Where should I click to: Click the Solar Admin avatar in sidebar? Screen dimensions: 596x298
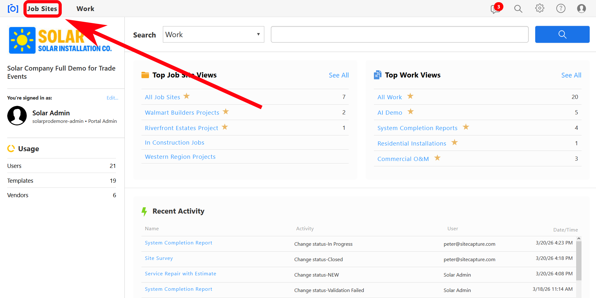click(x=17, y=116)
